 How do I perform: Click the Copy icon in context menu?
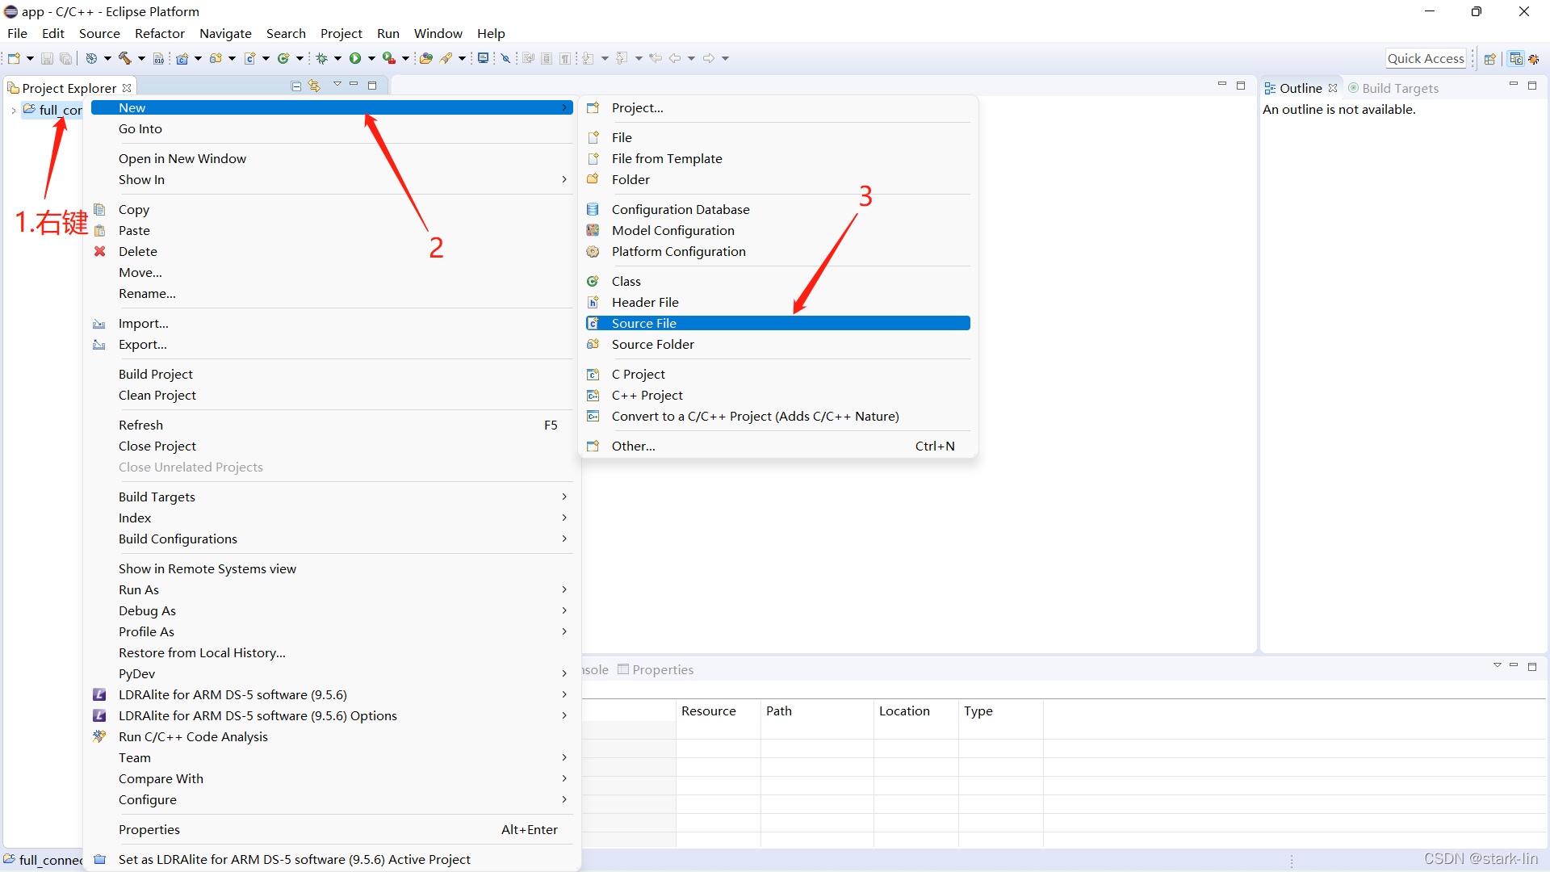click(x=100, y=208)
